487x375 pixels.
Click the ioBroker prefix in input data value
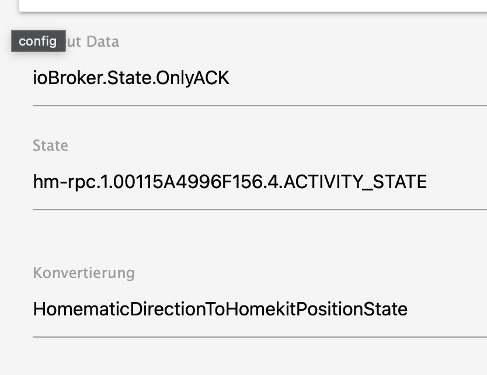click(x=62, y=78)
